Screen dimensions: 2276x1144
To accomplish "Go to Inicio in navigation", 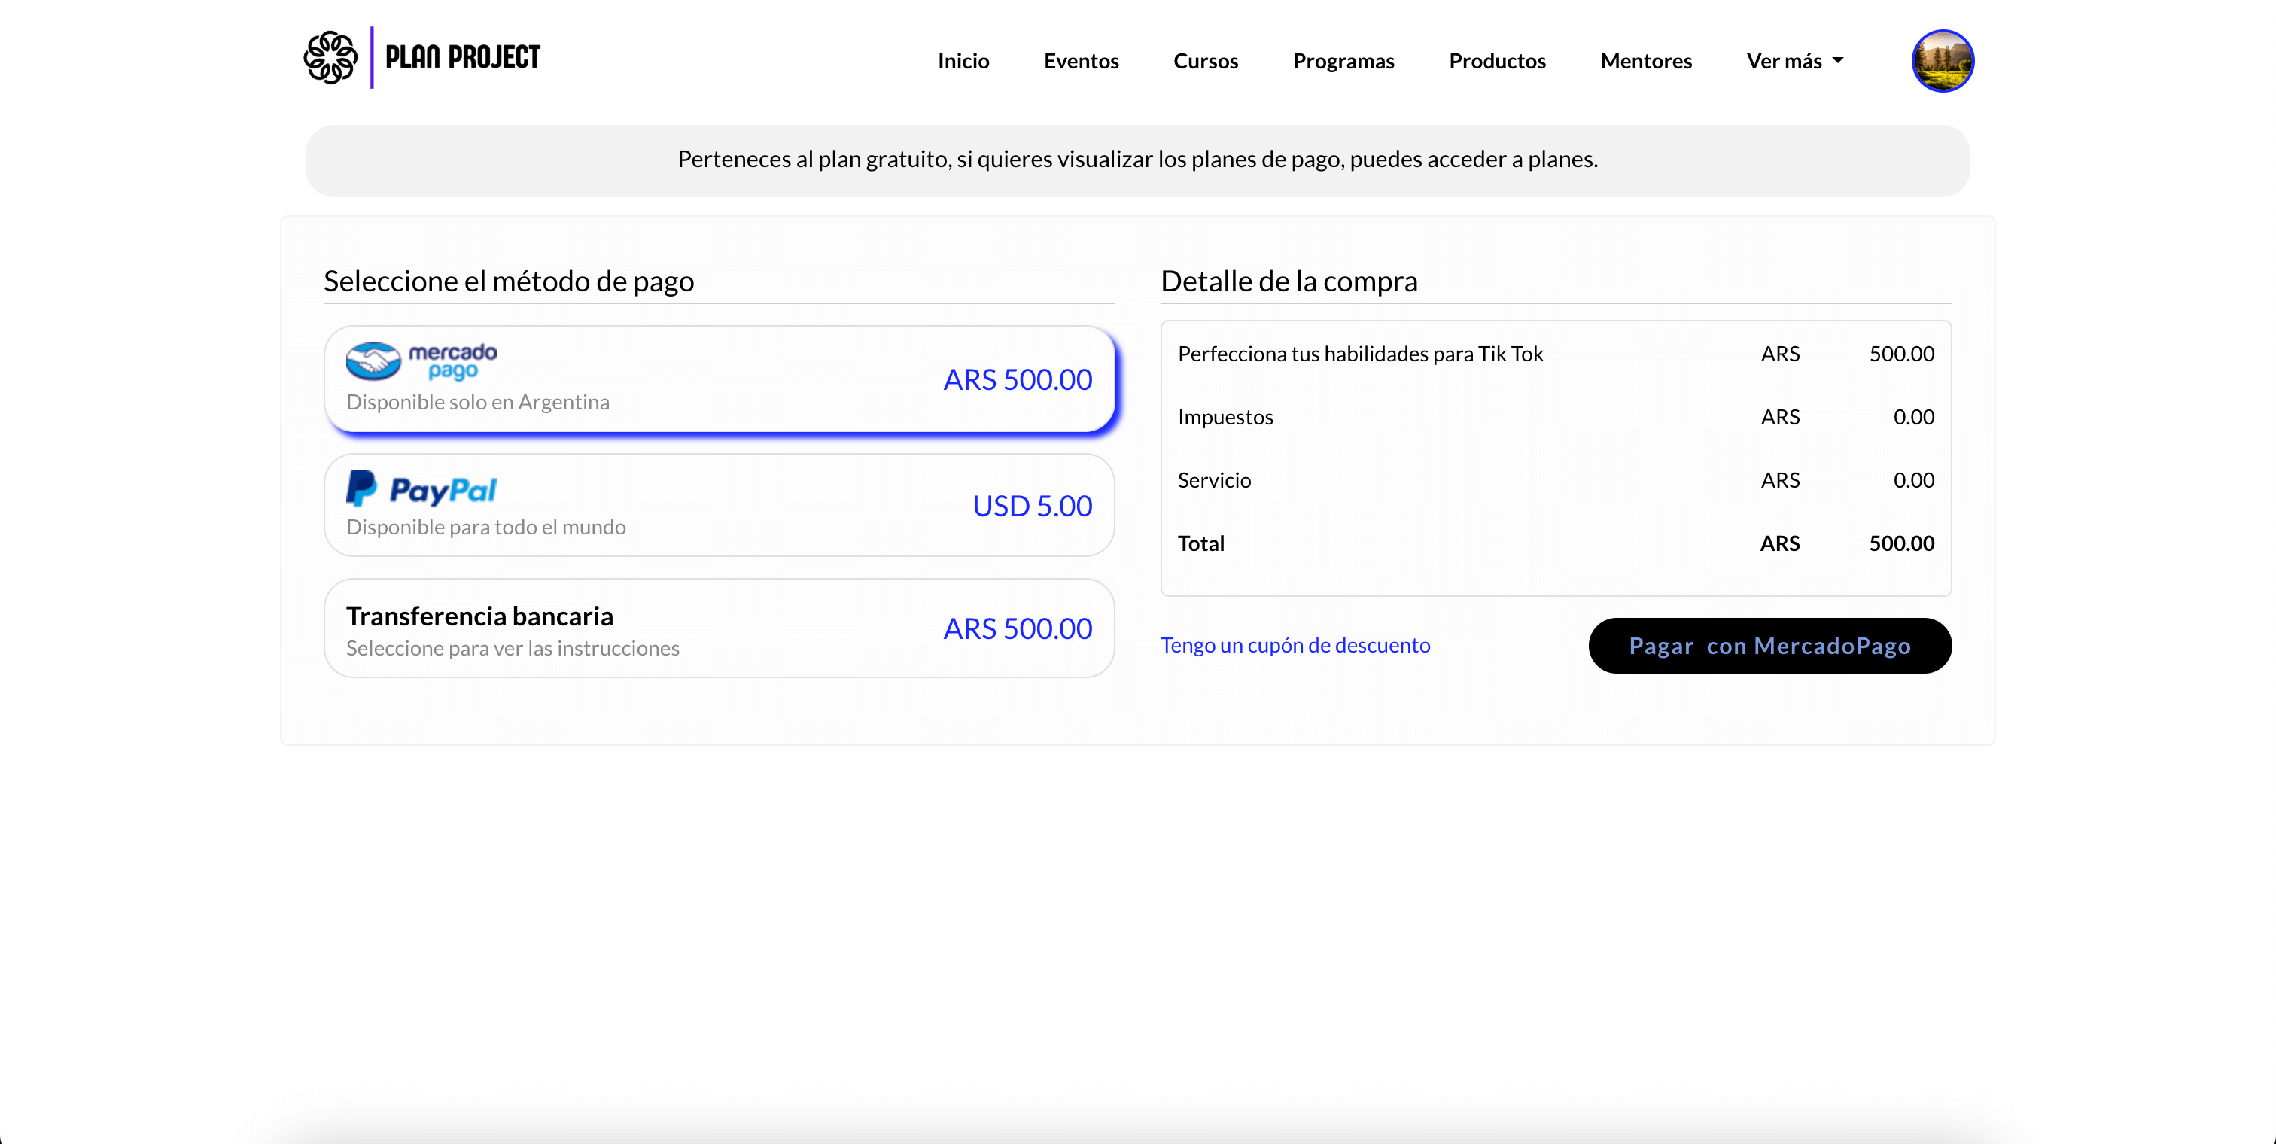I will click(x=963, y=61).
